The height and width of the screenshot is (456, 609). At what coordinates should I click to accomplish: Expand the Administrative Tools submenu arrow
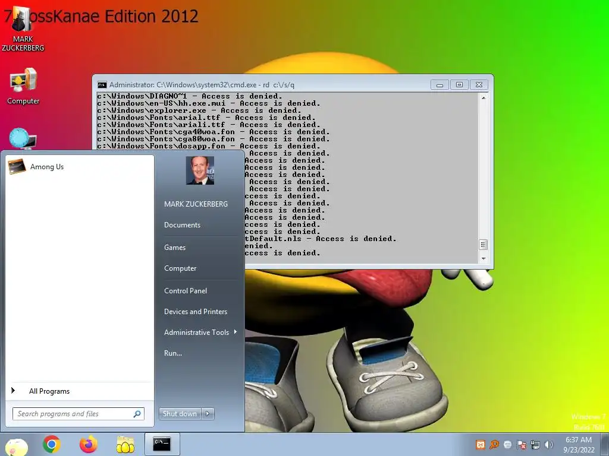point(236,332)
